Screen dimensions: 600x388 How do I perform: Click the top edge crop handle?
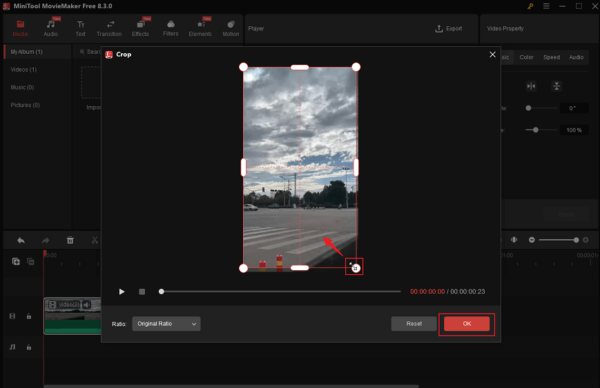(x=300, y=68)
